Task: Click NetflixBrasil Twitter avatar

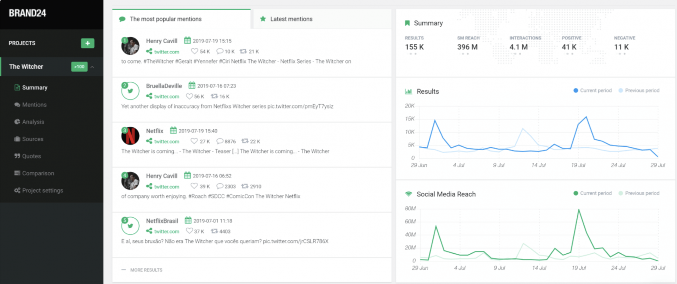Action: pyautogui.click(x=130, y=226)
